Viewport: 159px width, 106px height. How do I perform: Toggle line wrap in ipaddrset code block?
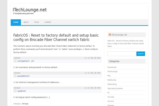[x=89, y=88]
